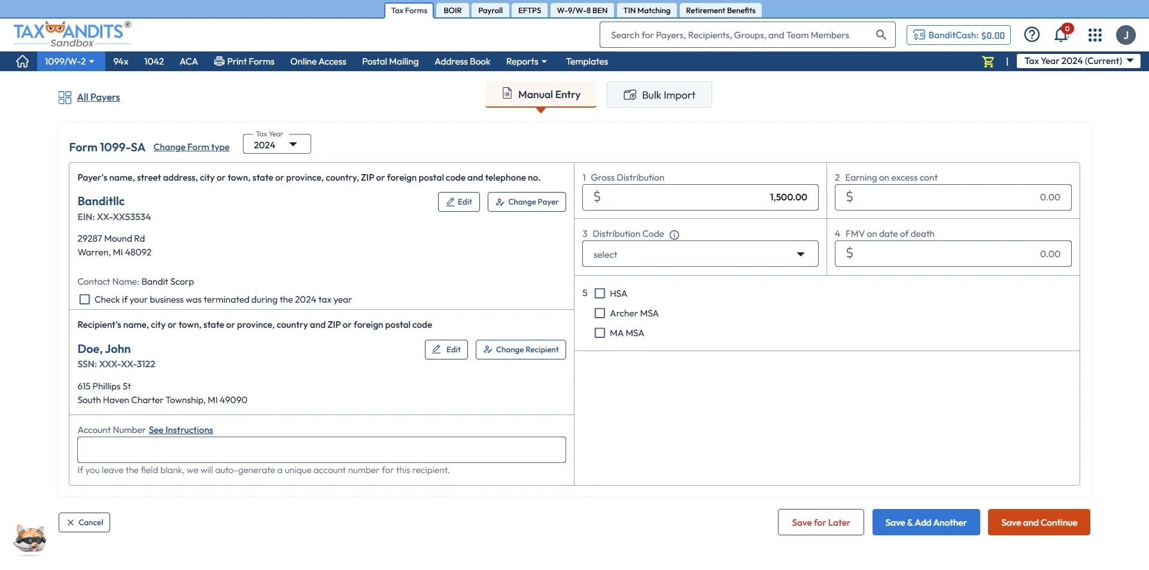Click the home icon in the navigation bar
1149x570 pixels.
point(22,61)
